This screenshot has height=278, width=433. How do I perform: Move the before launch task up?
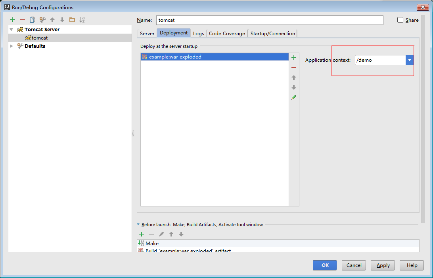coord(171,234)
